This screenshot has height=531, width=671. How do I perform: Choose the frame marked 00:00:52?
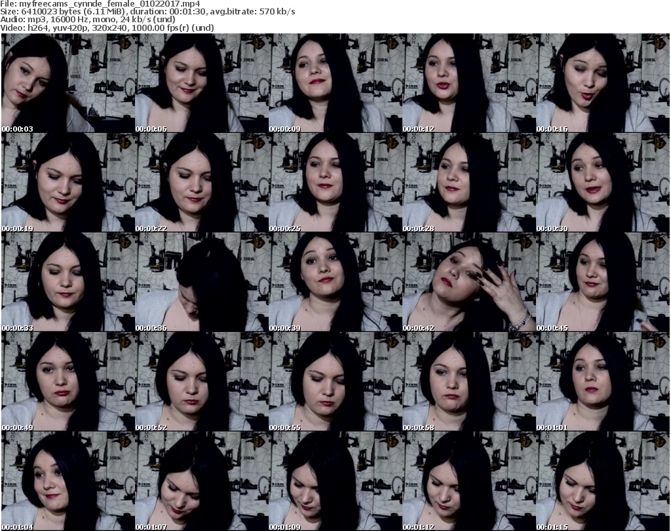[x=202, y=382]
